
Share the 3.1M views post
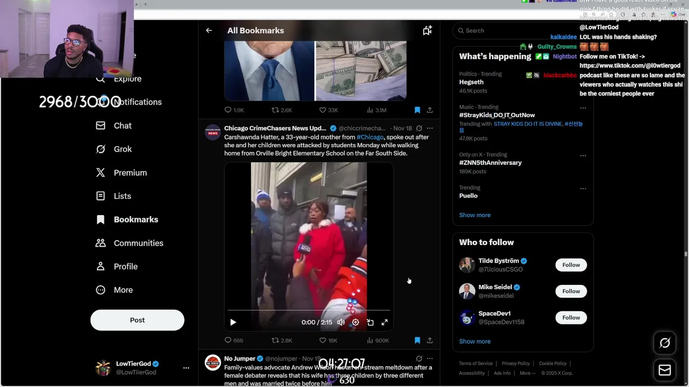[x=430, y=110]
